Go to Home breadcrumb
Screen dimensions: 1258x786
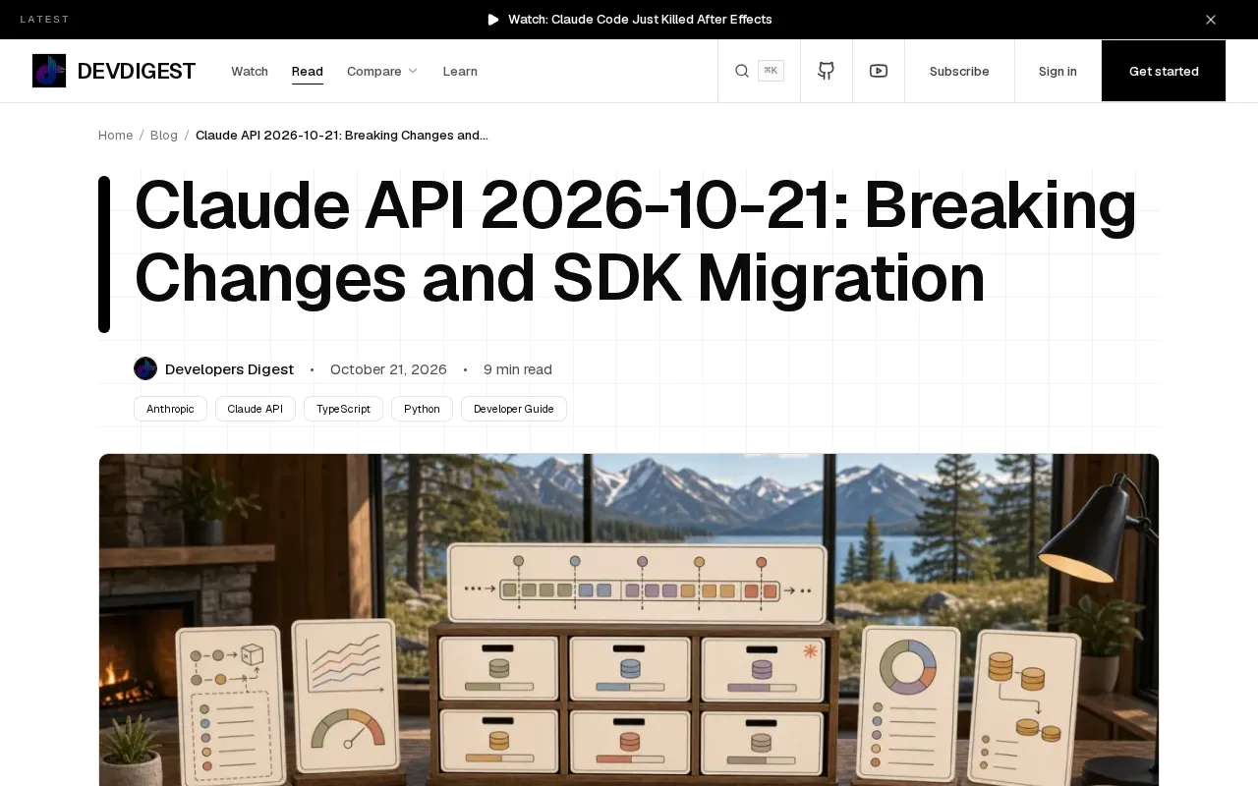pos(115,135)
